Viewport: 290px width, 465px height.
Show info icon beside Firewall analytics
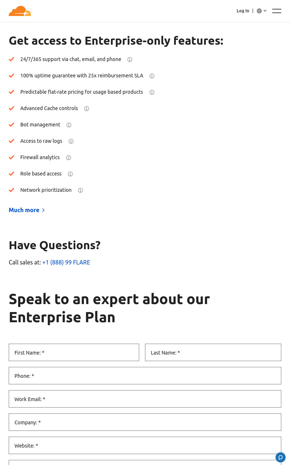point(69,158)
